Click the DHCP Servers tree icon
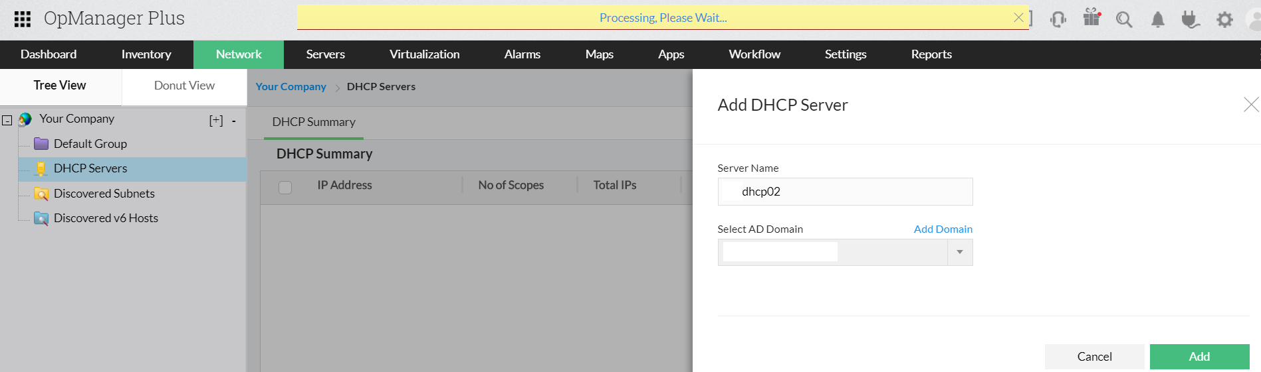 coord(41,169)
